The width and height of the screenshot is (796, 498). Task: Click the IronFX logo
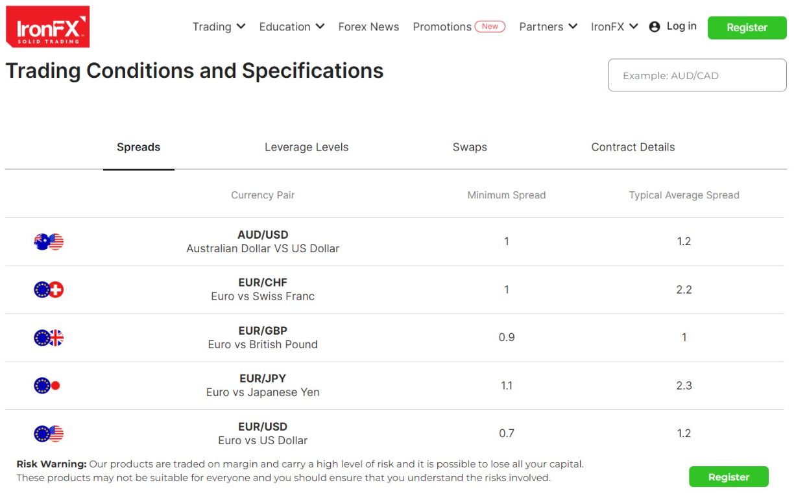click(x=47, y=27)
